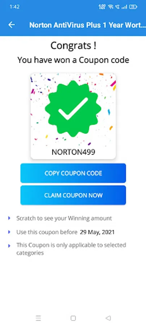This screenshot has width=146, height=327.
Task: Click the blue bullet beside Scratch text
Action: [9, 218]
